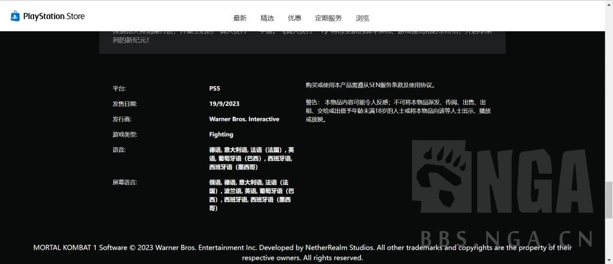Viewport: 613px width, 264px height.
Task: Select the 19/9/2023 release date
Action: [224, 104]
